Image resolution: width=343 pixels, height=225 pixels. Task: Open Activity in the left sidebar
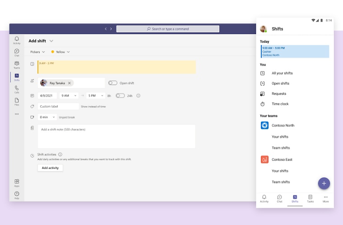[17, 40]
